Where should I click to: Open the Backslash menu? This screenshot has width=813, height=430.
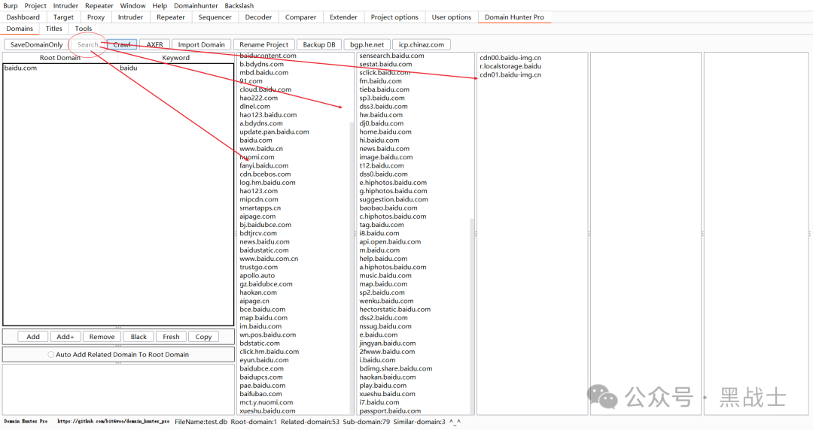click(239, 6)
